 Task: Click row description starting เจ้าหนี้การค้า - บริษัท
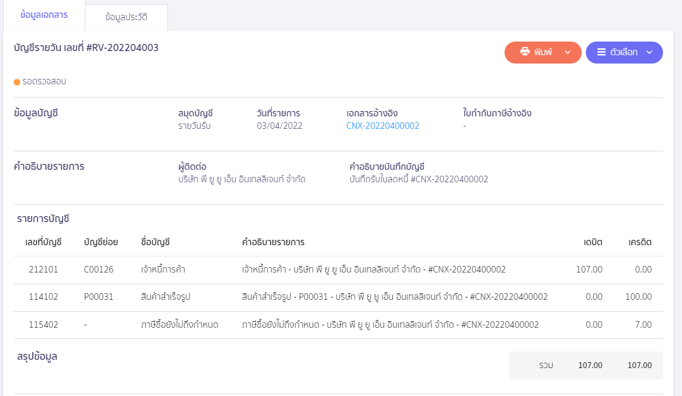pos(373,270)
